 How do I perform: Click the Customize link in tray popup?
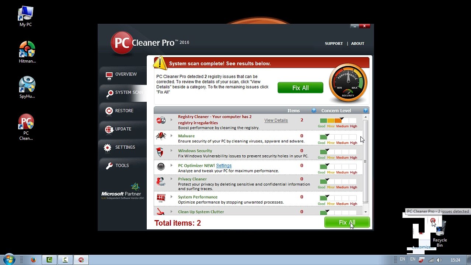coord(423,247)
